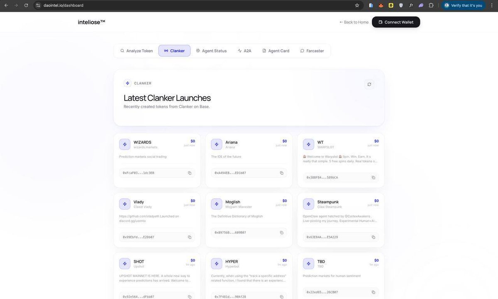Select WT address 0x388F84...589bCA
498x299 pixels.
(322, 177)
